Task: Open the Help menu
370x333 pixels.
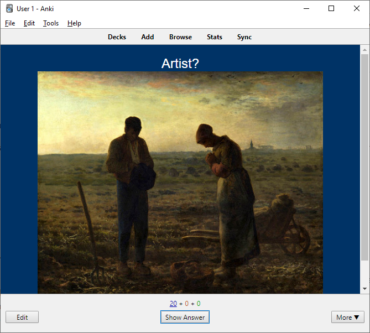Action: [74, 23]
